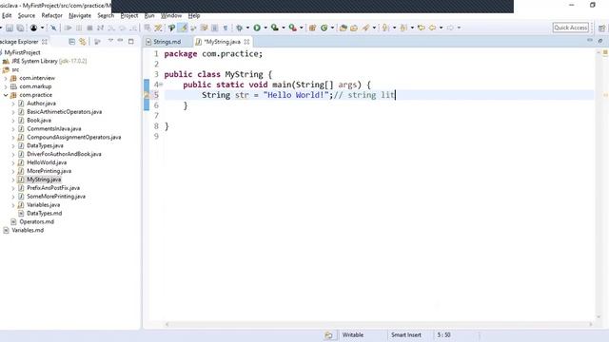This screenshot has height=342, width=609.
Task: Open the External Tools dropdown arrow
Action: tap(302, 28)
